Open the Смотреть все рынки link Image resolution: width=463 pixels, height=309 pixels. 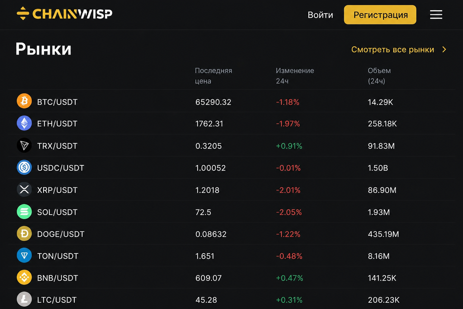pos(392,49)
